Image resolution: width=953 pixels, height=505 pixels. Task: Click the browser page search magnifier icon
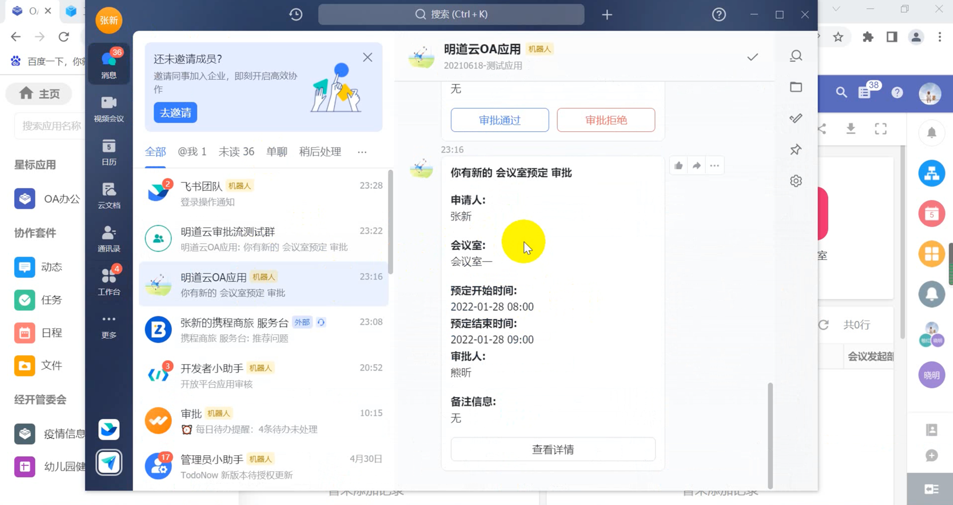pos(841,93)
